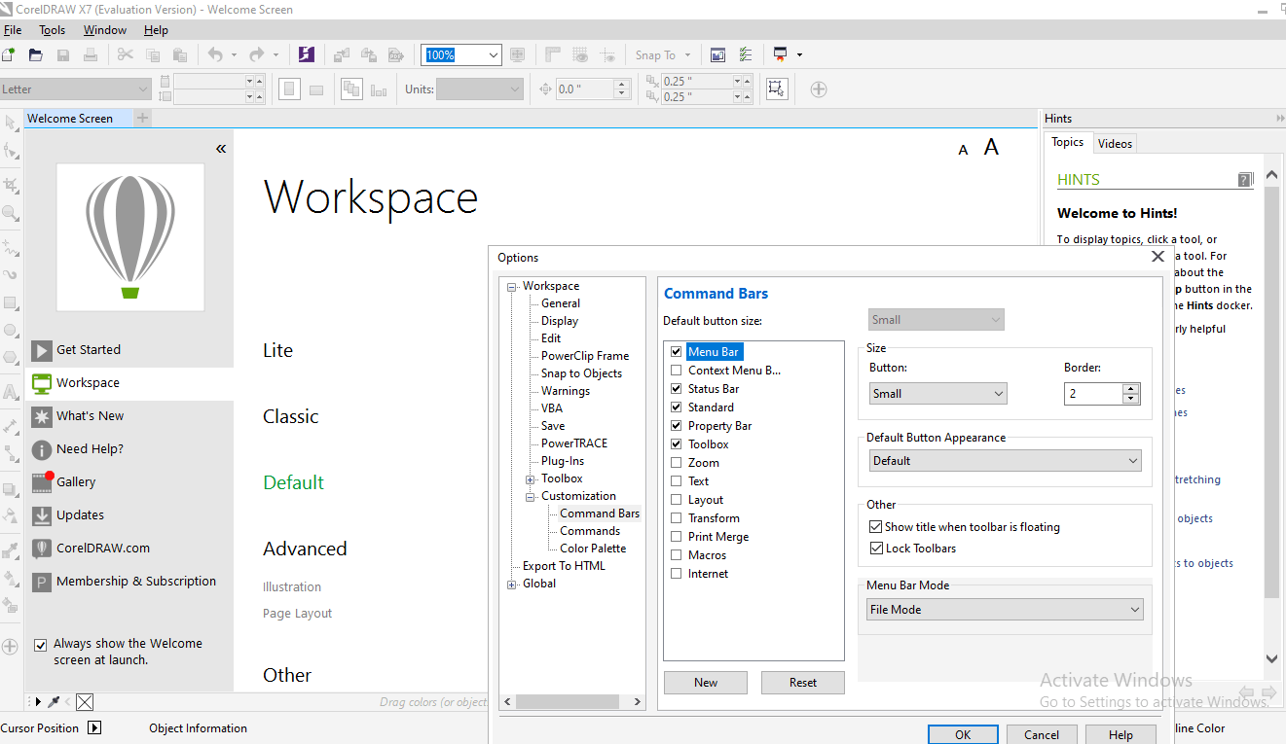1286x744 pixels.
Task: Click Treat all objects as filled icon
Action: pyautogui.click(x=776, y=89)
